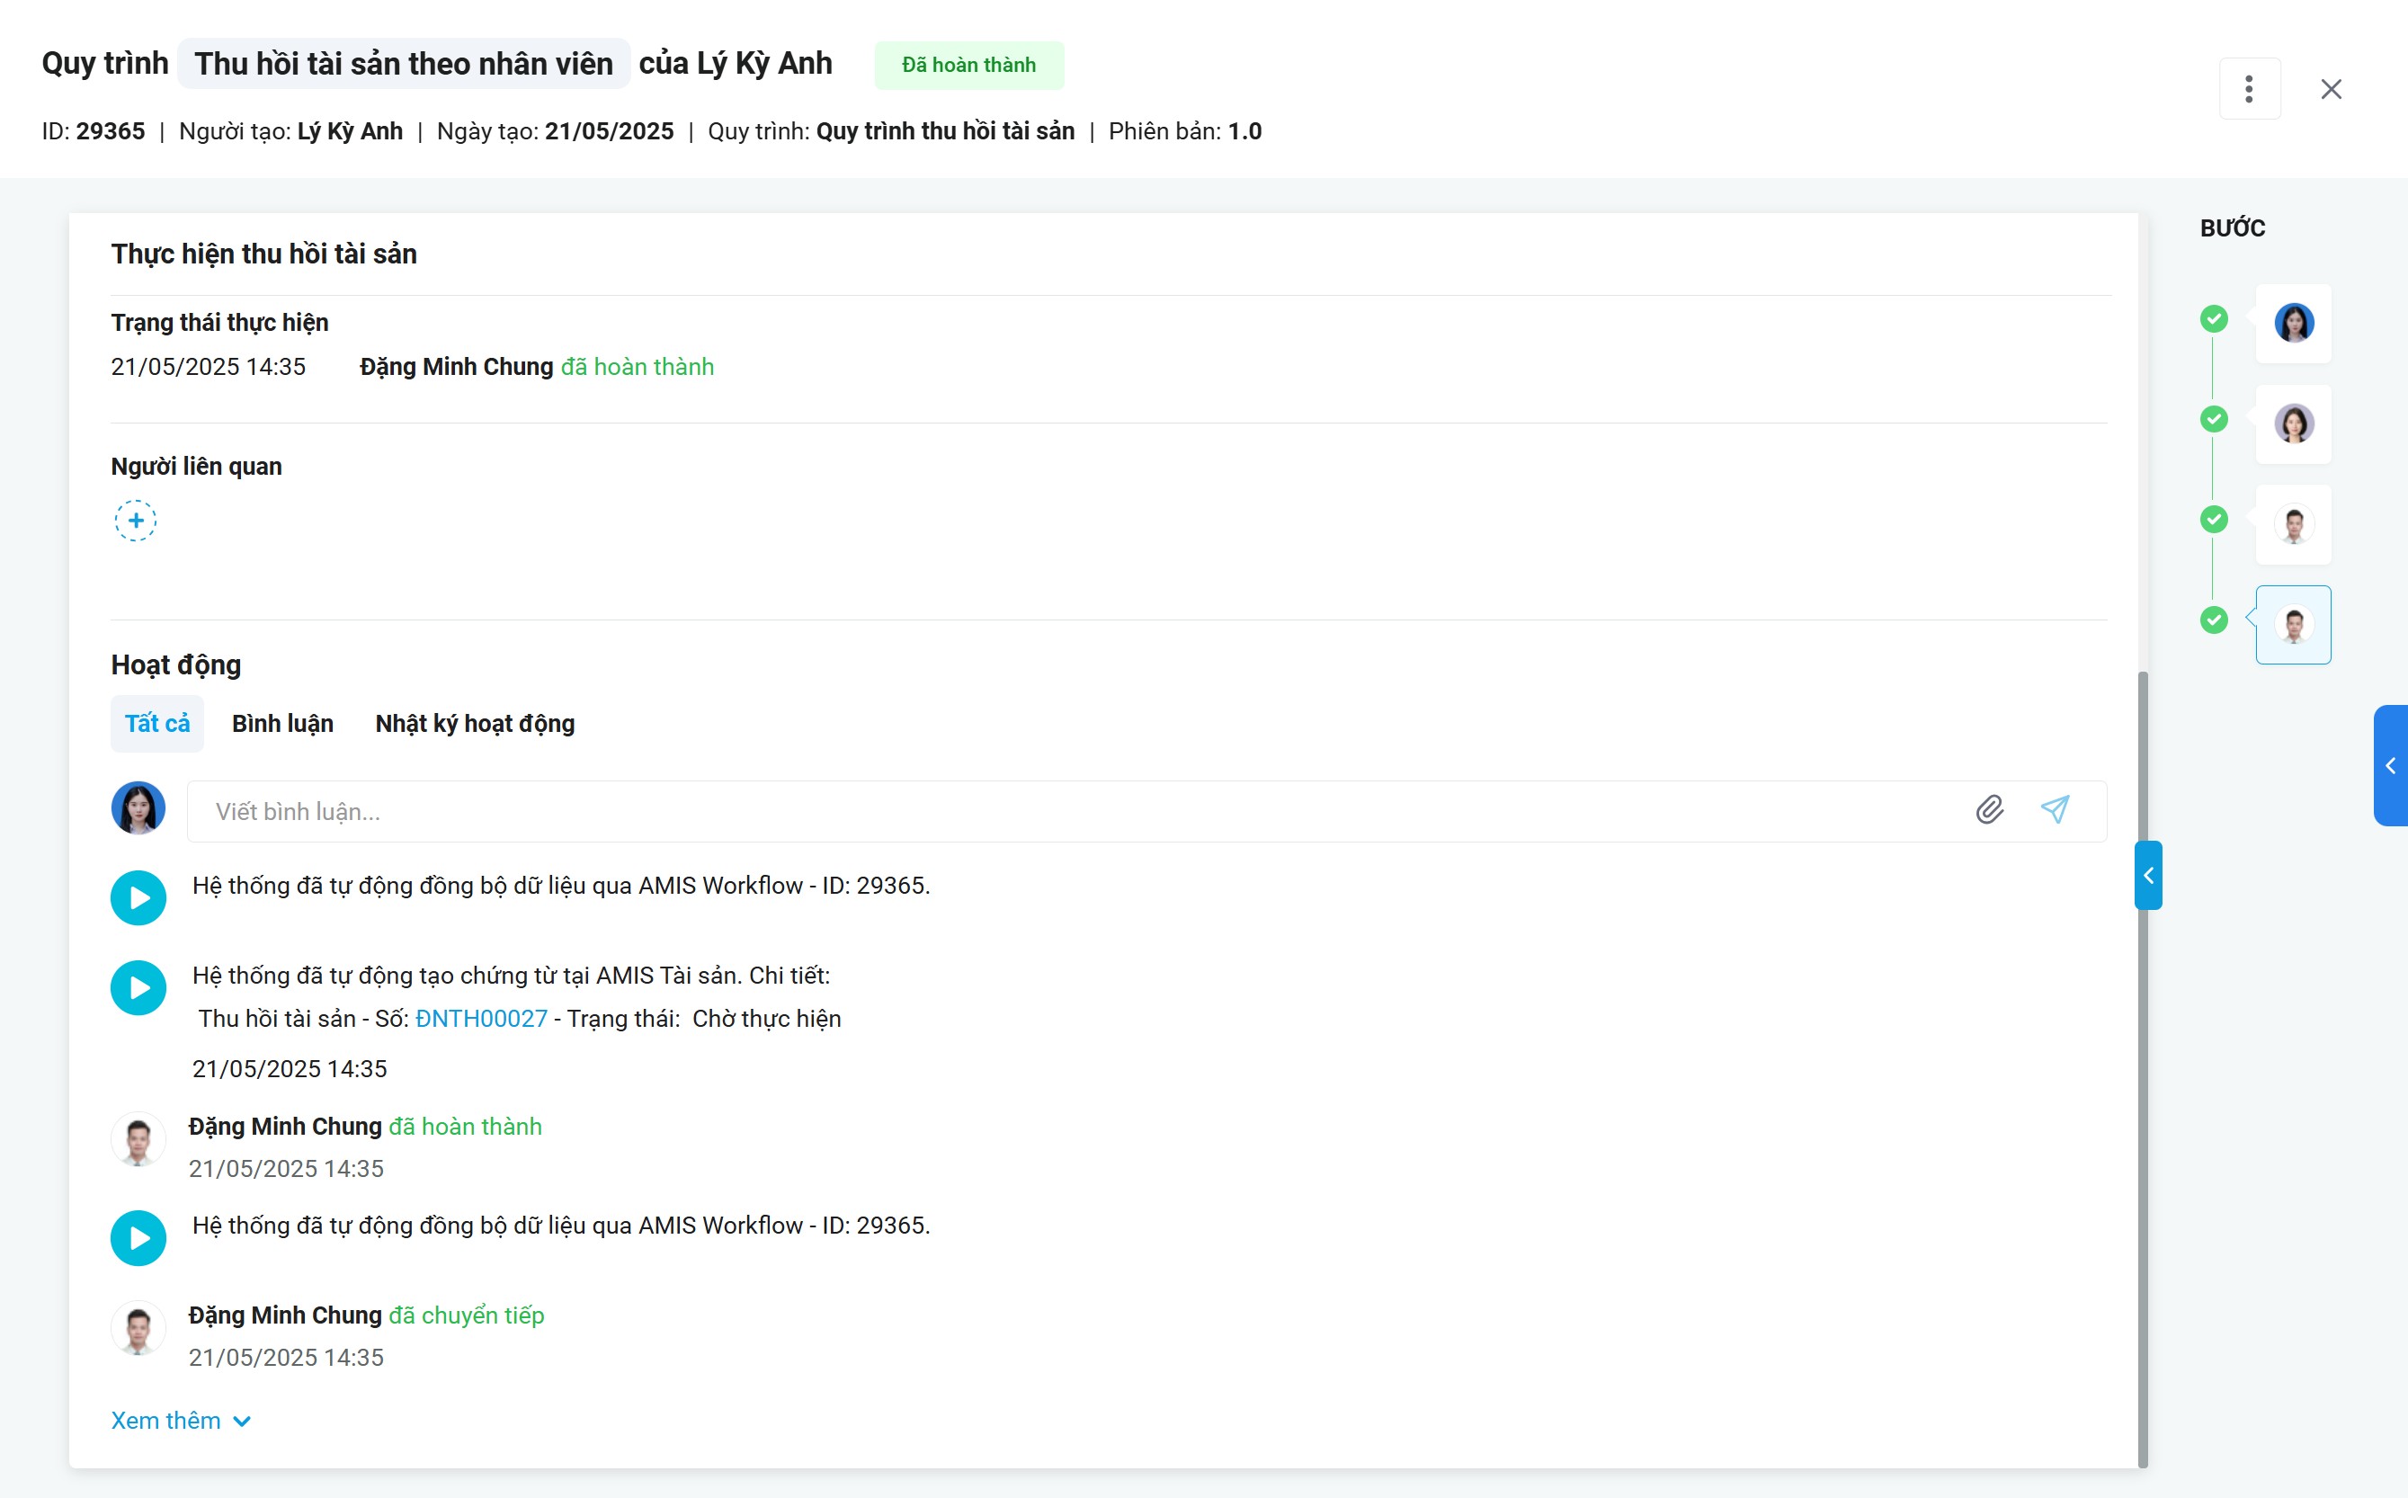This screenshot has height=1498, width=2408.
Task: Click the first system sync play icon
Action: (x=138, y=897)
